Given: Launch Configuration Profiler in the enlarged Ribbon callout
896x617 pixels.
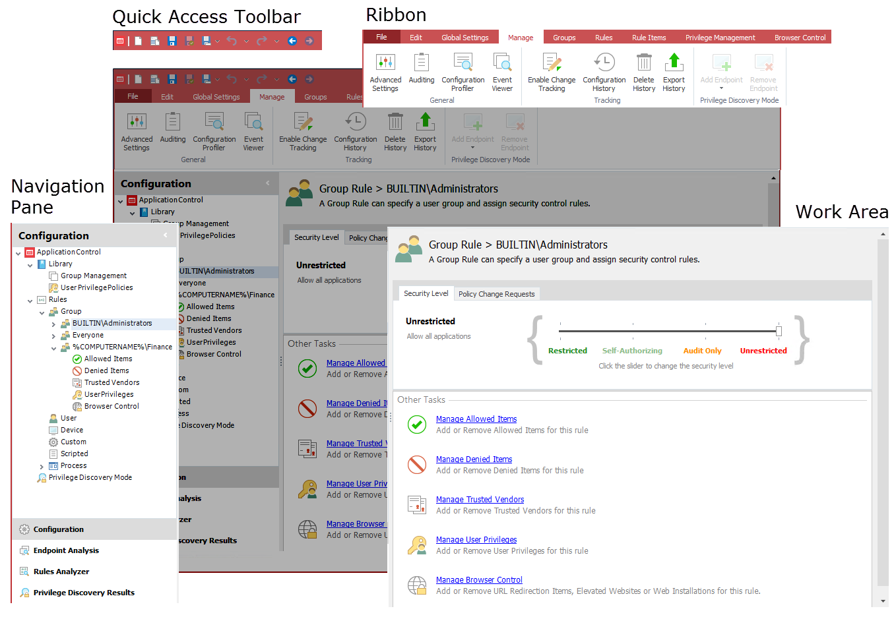Looking at the screenshot, I should [463, 73].
